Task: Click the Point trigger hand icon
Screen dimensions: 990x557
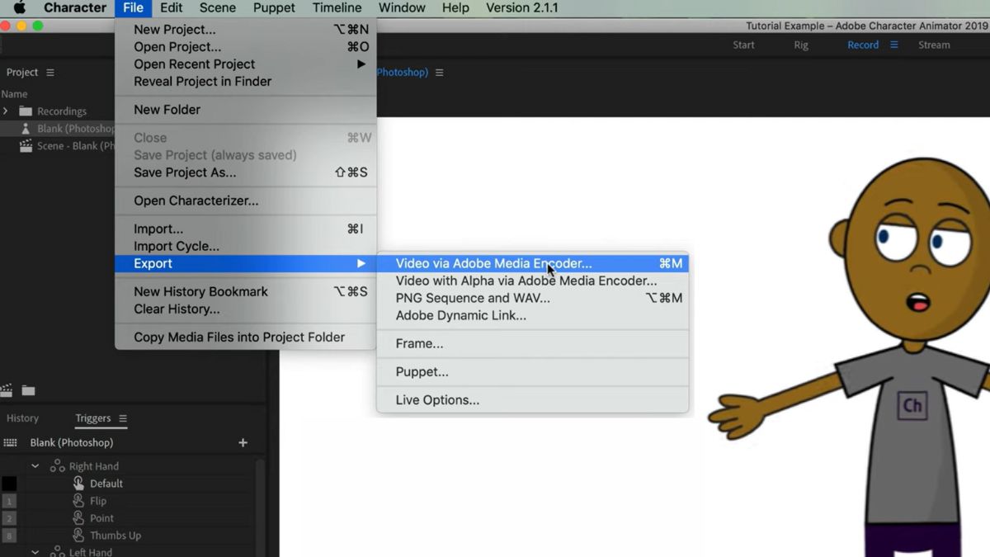Action: pyautogui.click(x=78, y=518)
